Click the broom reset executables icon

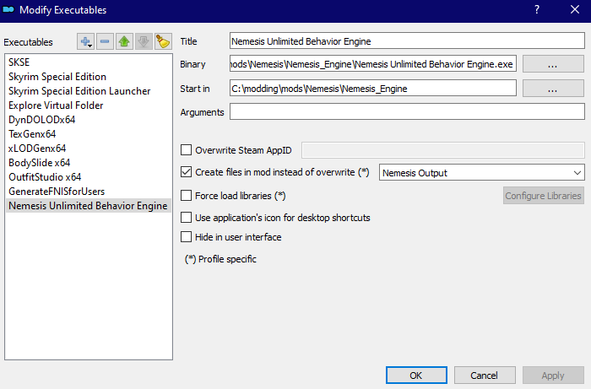[163, 41]
